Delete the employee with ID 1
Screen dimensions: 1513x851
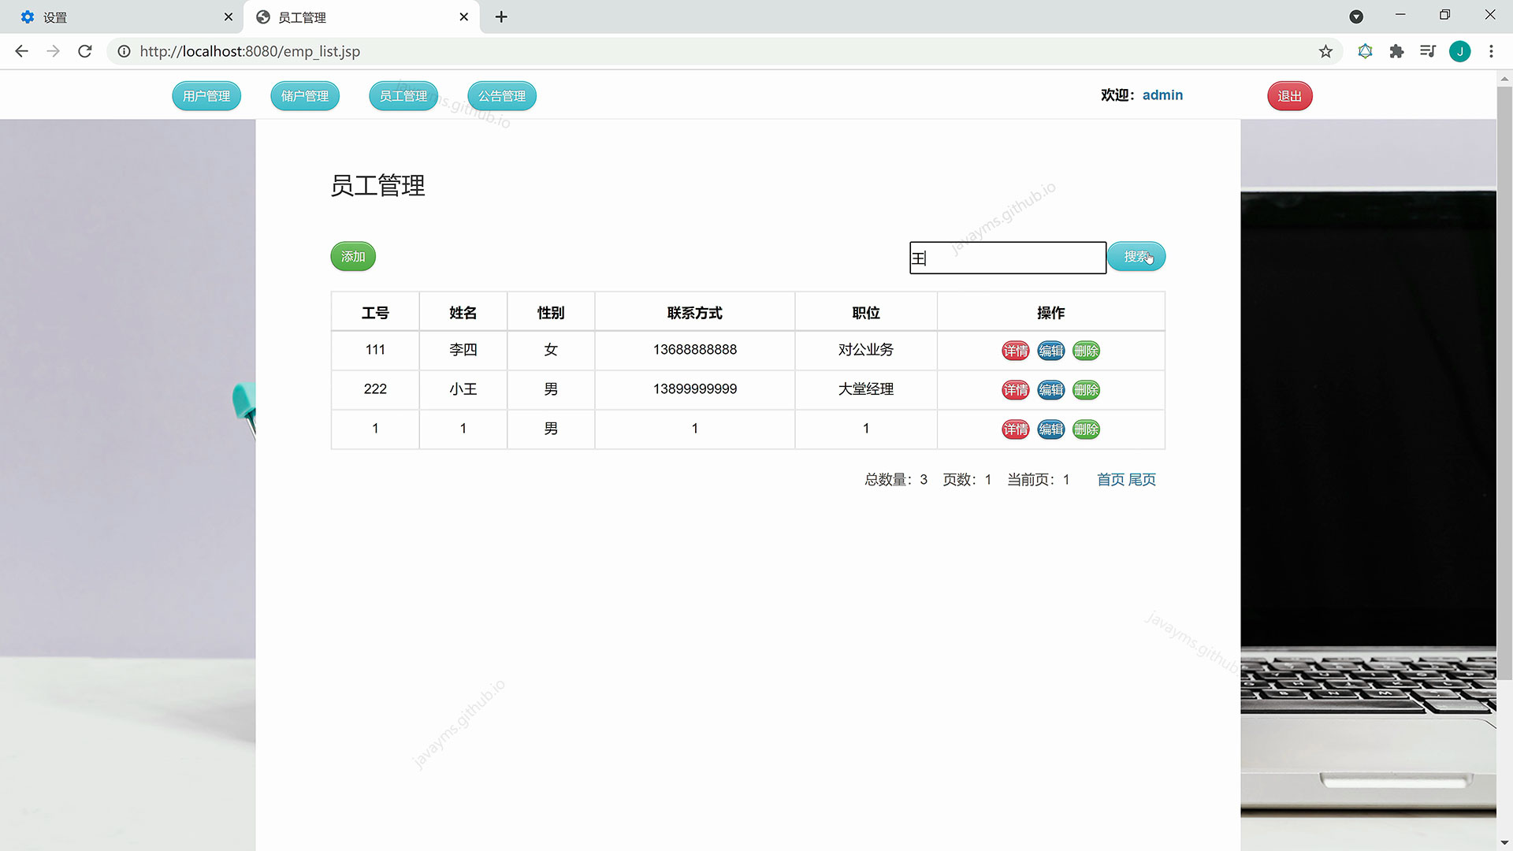[1086, 429]
